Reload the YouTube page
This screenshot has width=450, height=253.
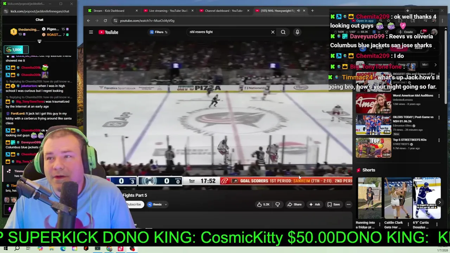click(x=105, y=21)
